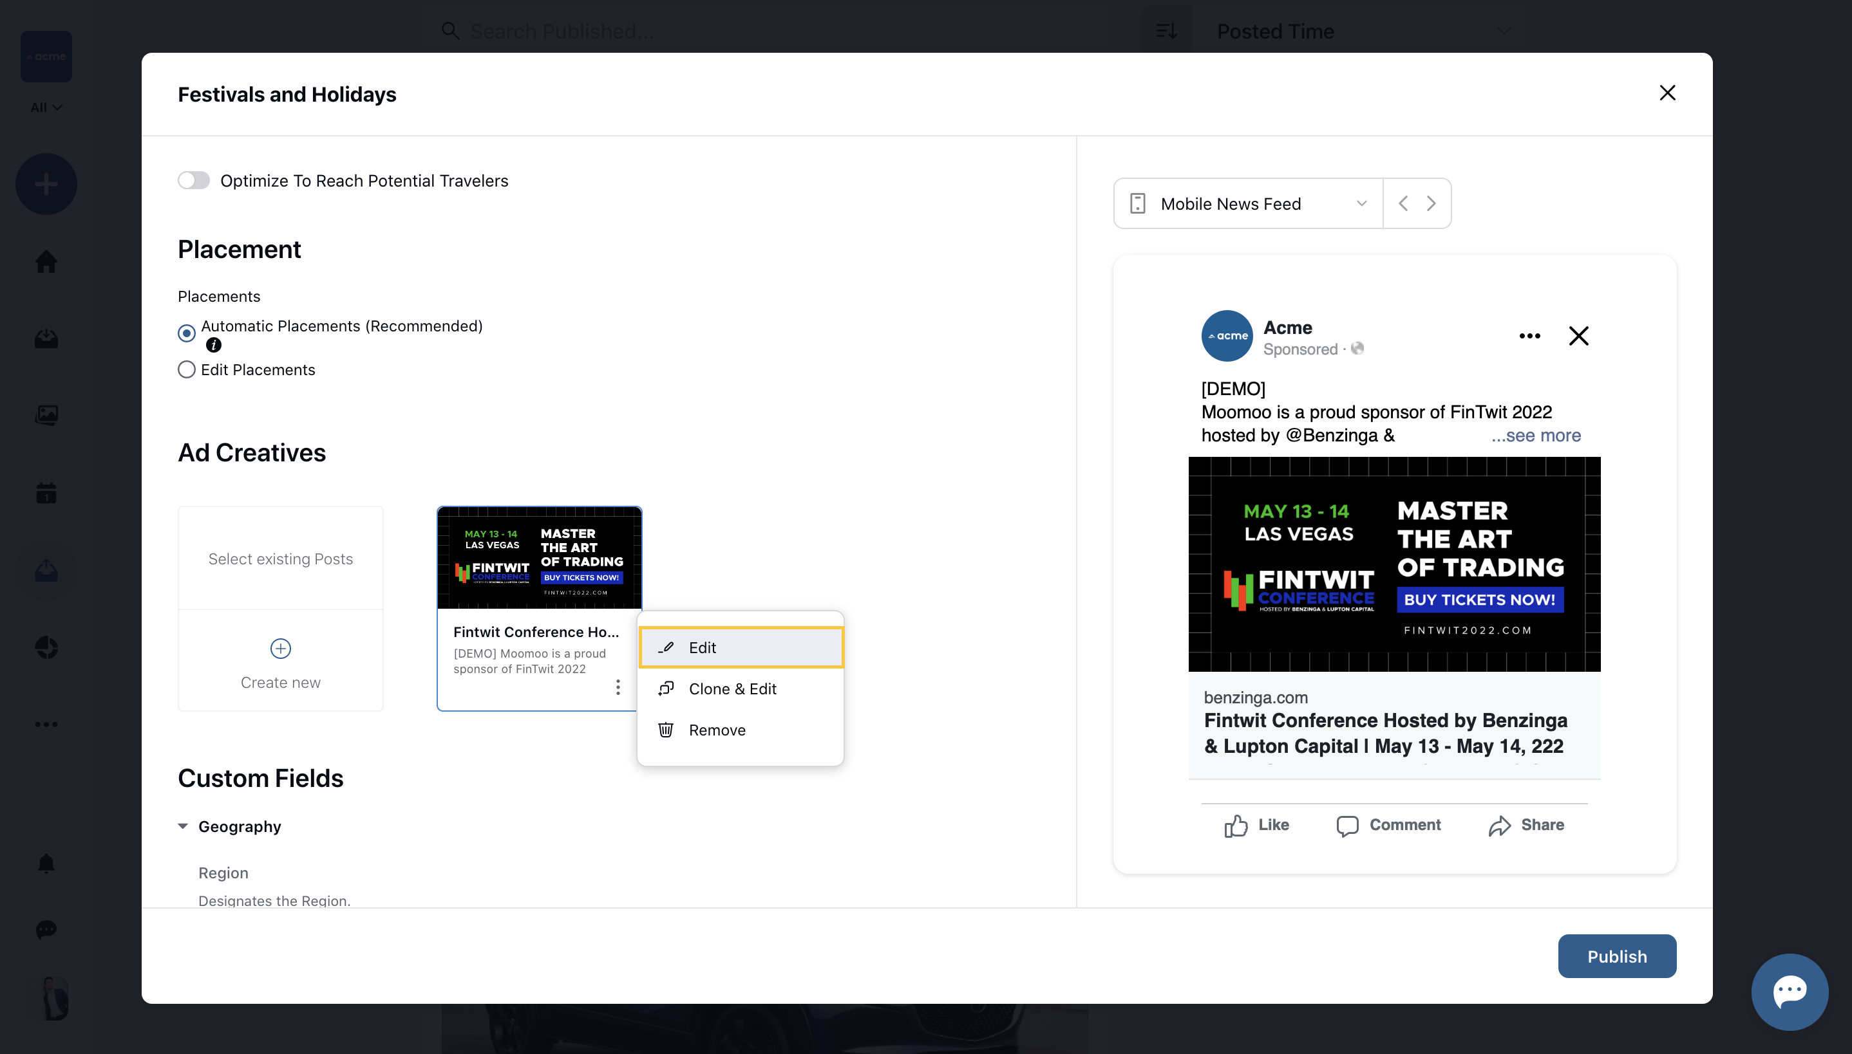The width and height of the screenshot is (1852, 1054).
Task: Click the Fintwit Conference ad thumbnail
Action: tap(538, 557)
